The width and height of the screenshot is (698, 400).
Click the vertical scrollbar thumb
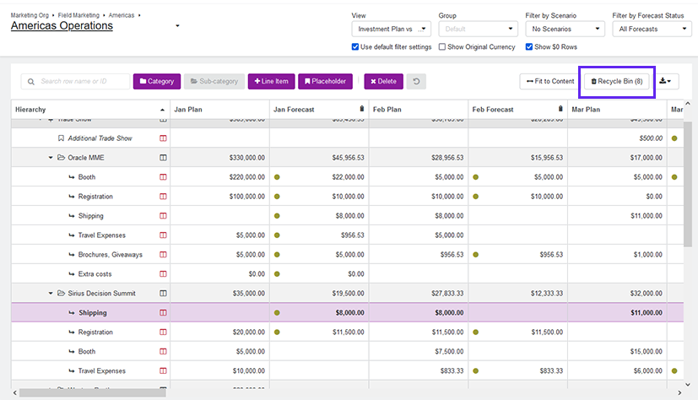click(688, 182)
